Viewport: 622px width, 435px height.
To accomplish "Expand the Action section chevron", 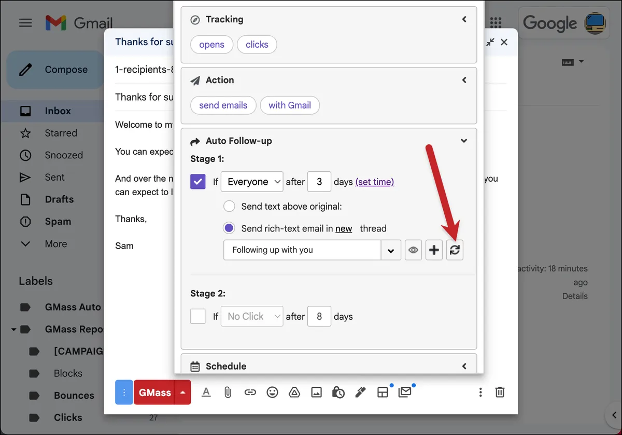I will pyautogui.click(x=464, y=80).
